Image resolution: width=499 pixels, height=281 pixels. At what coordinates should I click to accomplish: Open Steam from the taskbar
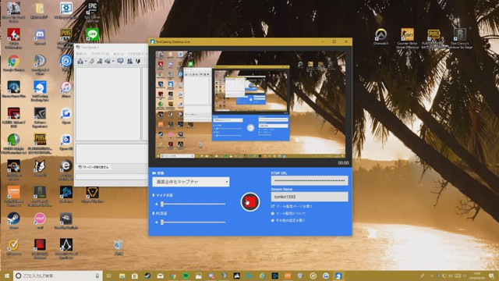147,276
